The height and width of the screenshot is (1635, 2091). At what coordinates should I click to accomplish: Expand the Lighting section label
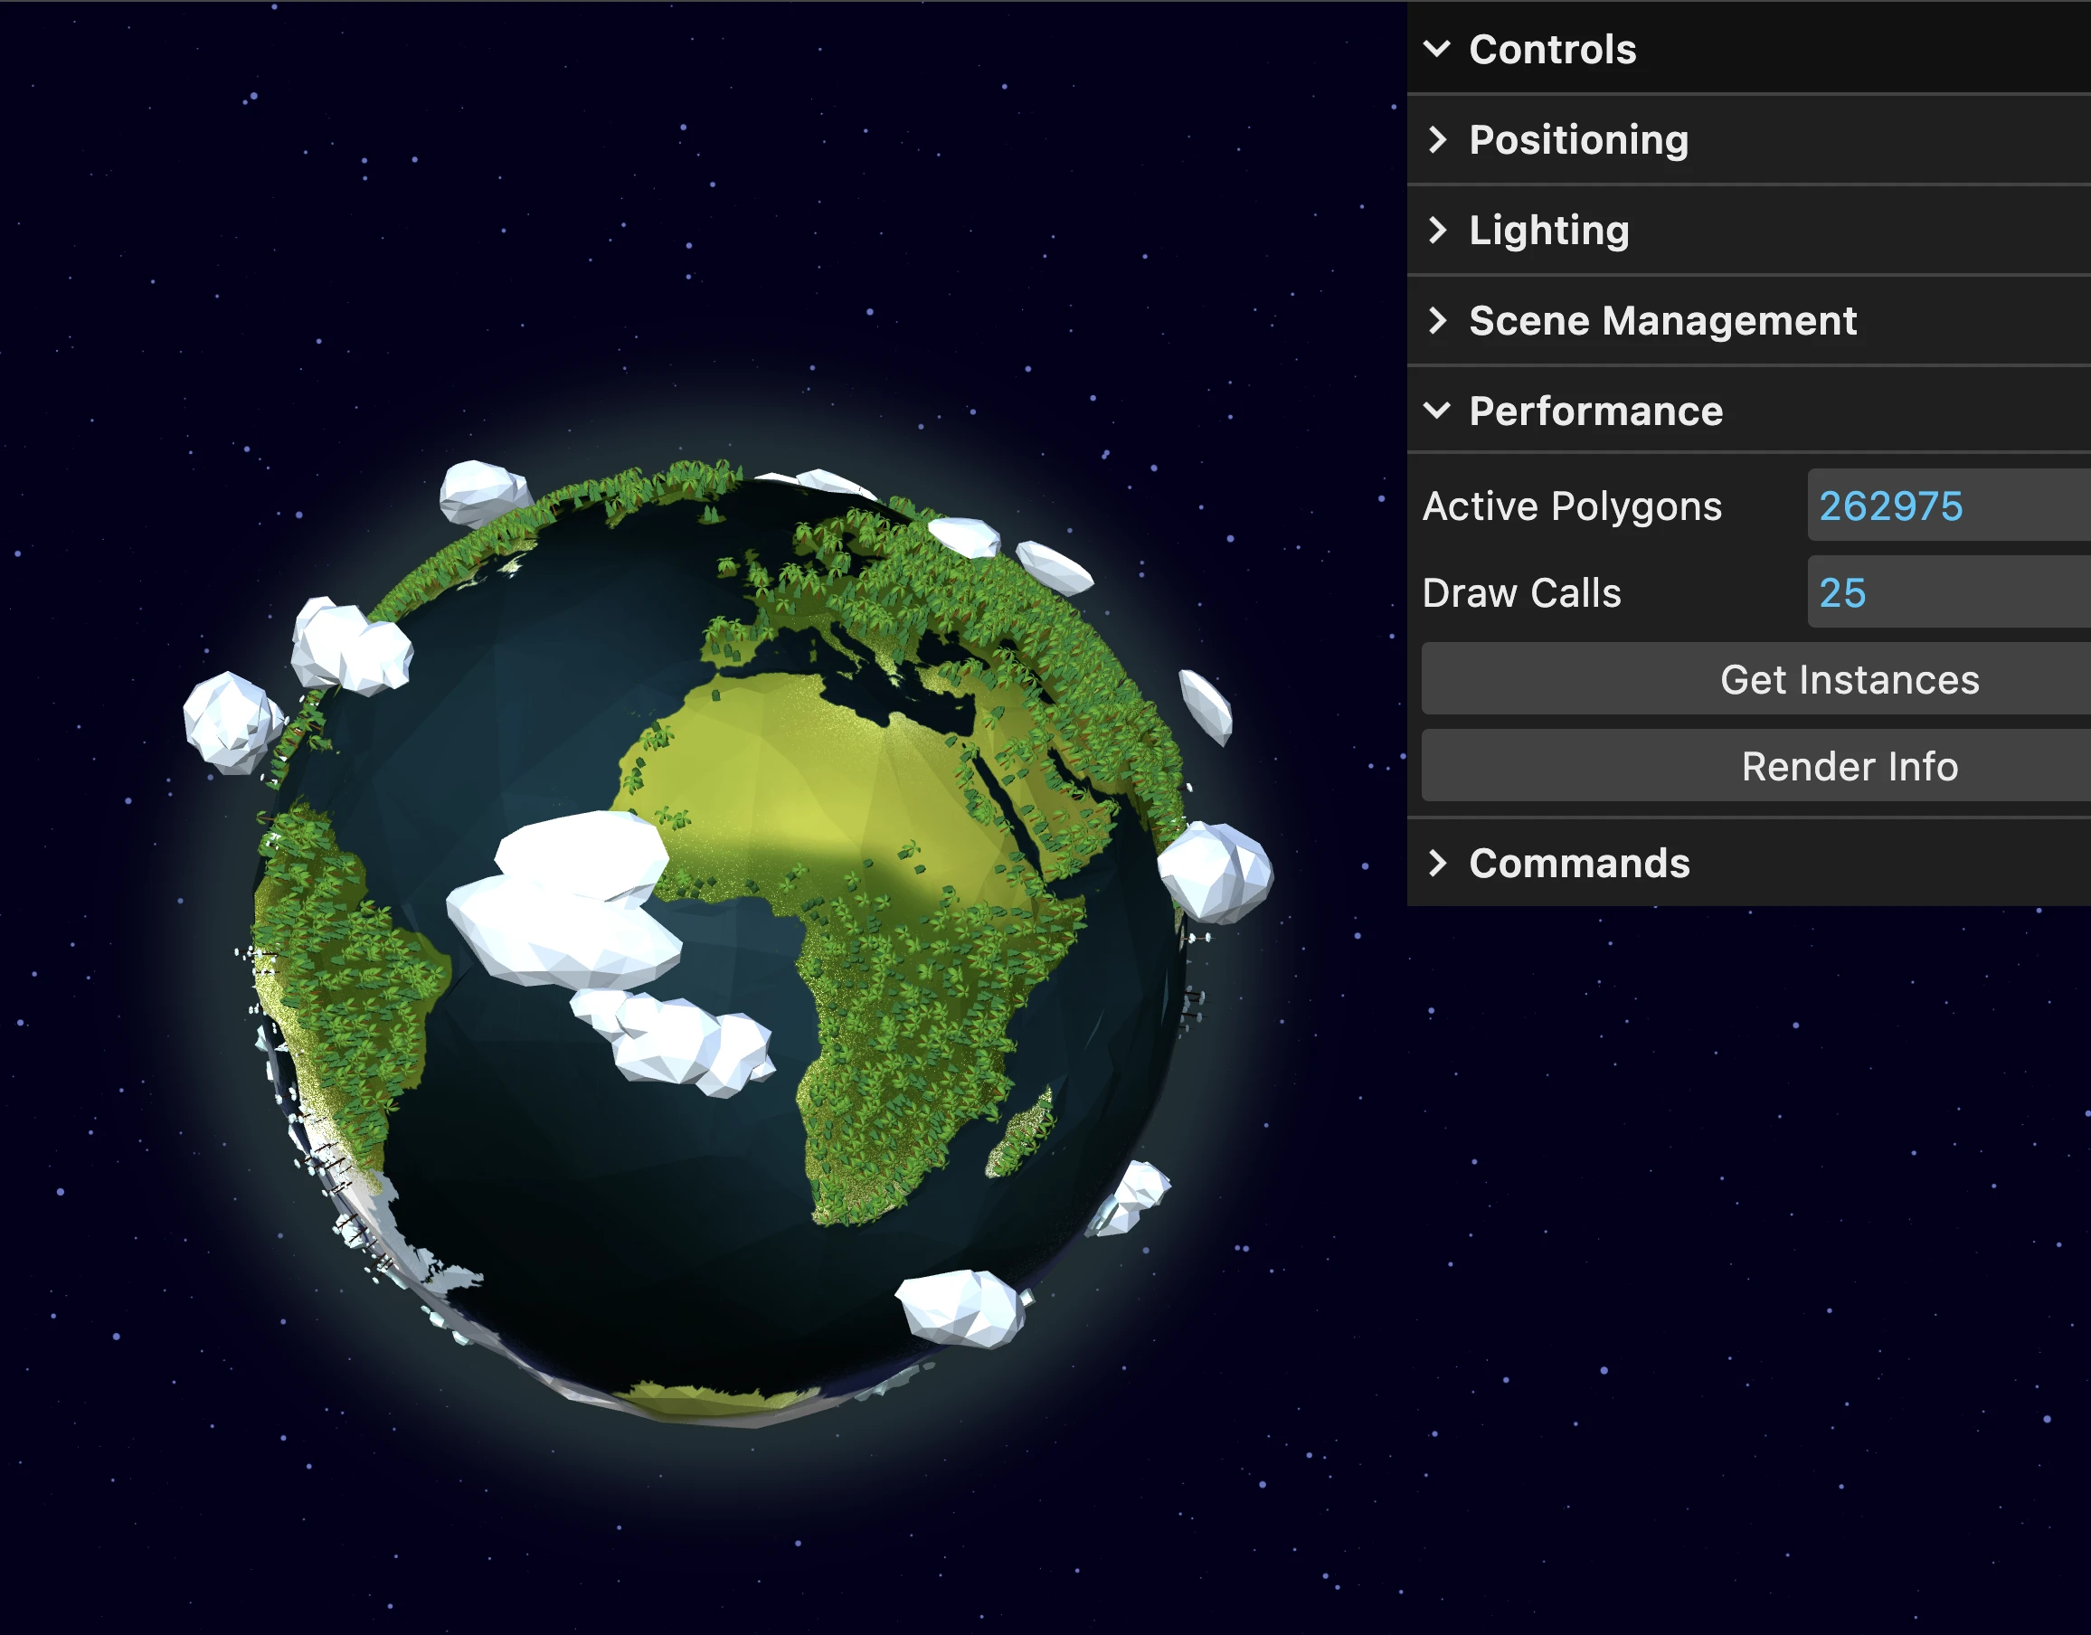pyautogui.click(x=1548, y=230)
